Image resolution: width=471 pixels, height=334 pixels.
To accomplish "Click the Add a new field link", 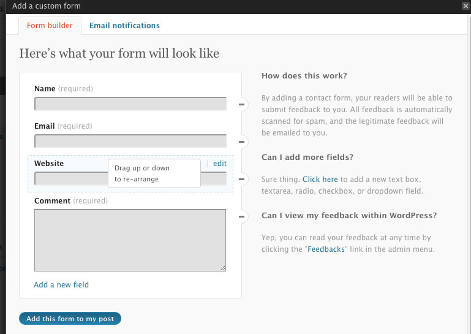I will coord(61,284).
